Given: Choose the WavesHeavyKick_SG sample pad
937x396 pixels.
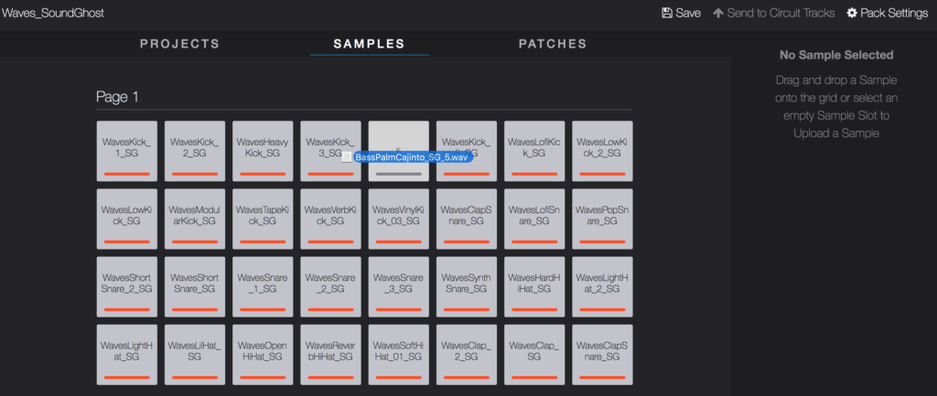Looking at the screenshot, I should pos(263,150).
